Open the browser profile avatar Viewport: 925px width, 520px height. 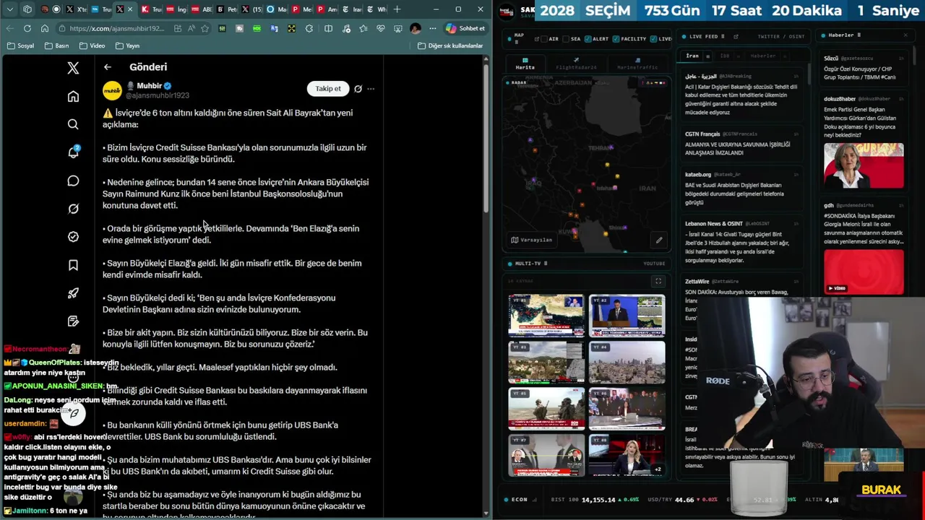pyautogui.click(x=416, y=28)
